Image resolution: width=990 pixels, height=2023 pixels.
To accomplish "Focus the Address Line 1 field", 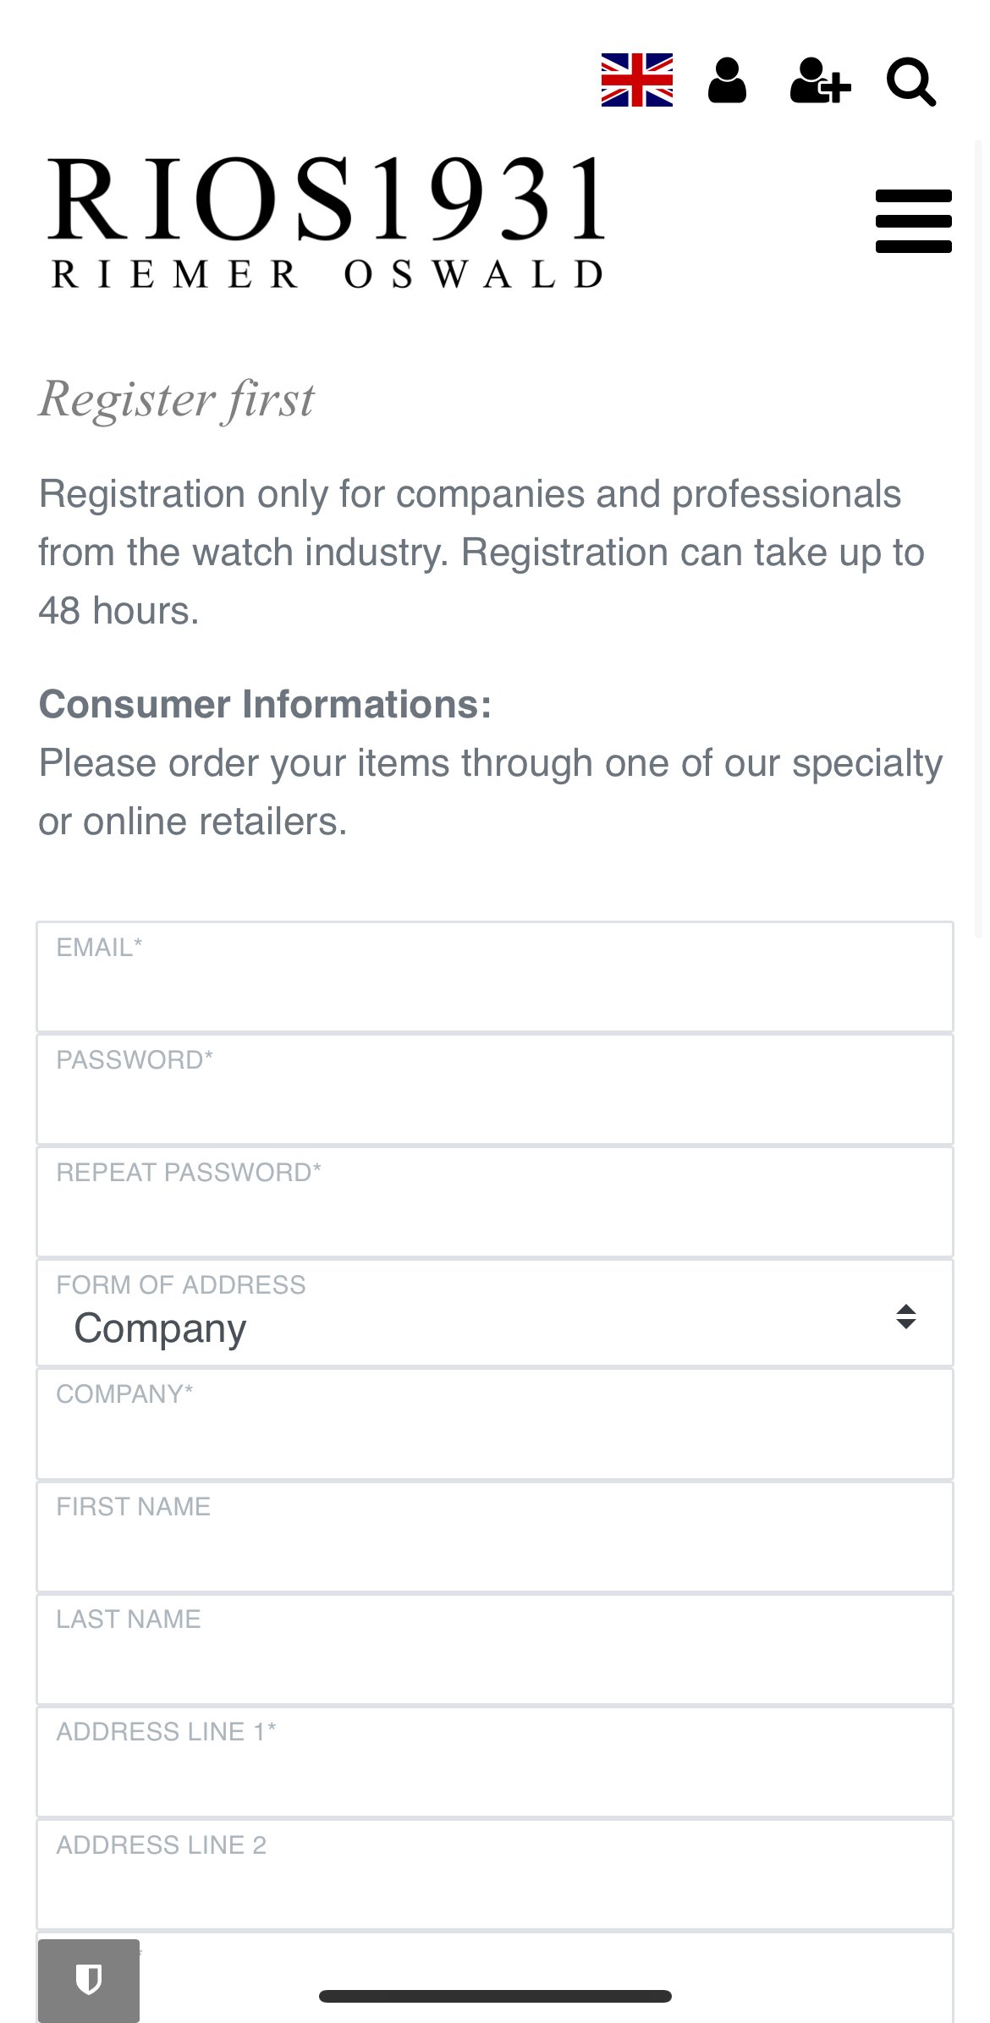I will pyautogui.click(x=495, y=1762).
